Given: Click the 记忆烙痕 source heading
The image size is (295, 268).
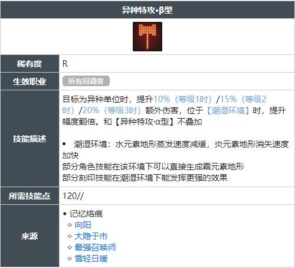Looking at the screenshot, I should coord(86,214).
